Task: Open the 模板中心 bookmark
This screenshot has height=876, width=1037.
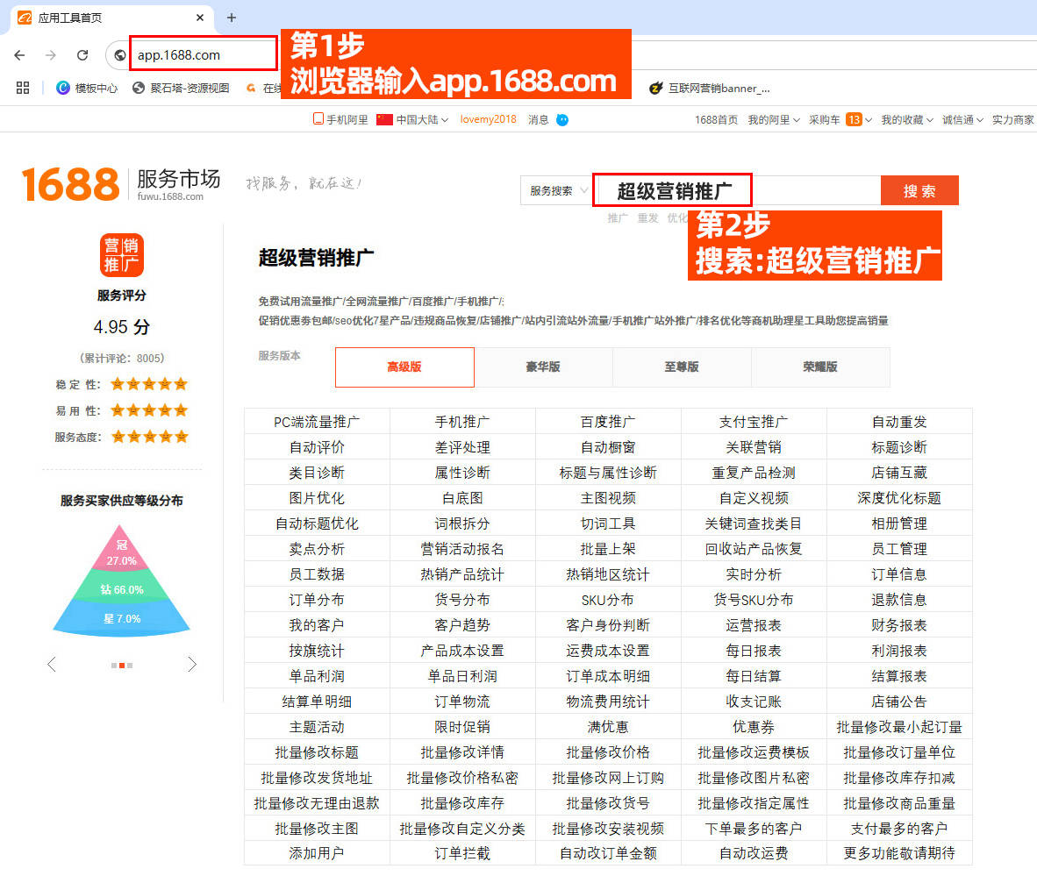Action: point(87,88)
